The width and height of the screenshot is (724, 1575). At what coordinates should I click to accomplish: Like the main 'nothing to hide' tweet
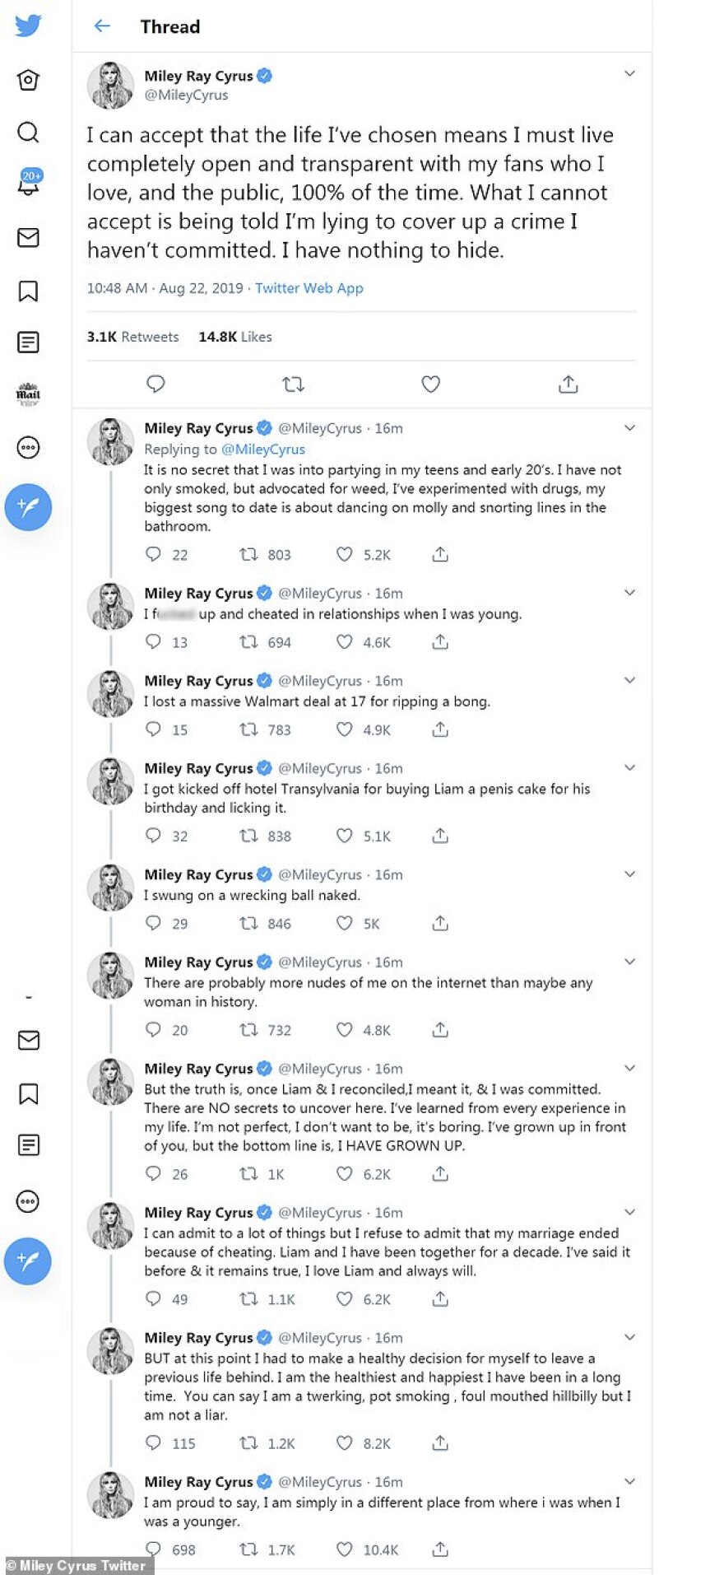click(430, 384)
